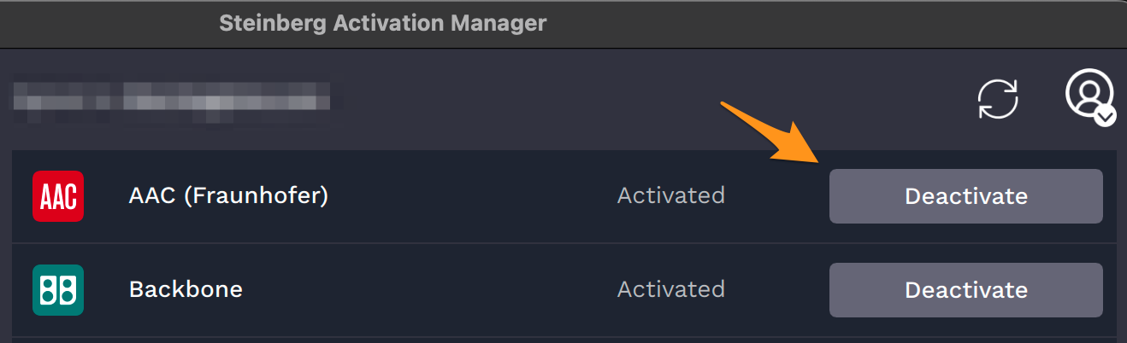1127x343 pixels.
Task: Click the green Backbone product icon
Action: (58, 290)
